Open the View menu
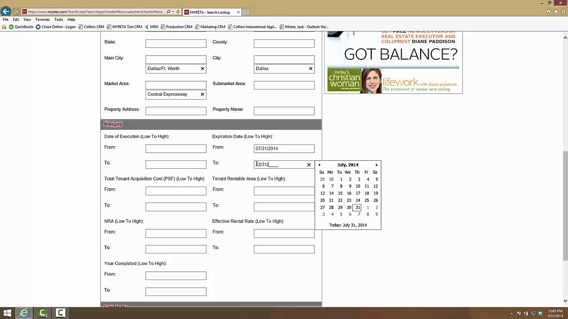 [27, 19]
